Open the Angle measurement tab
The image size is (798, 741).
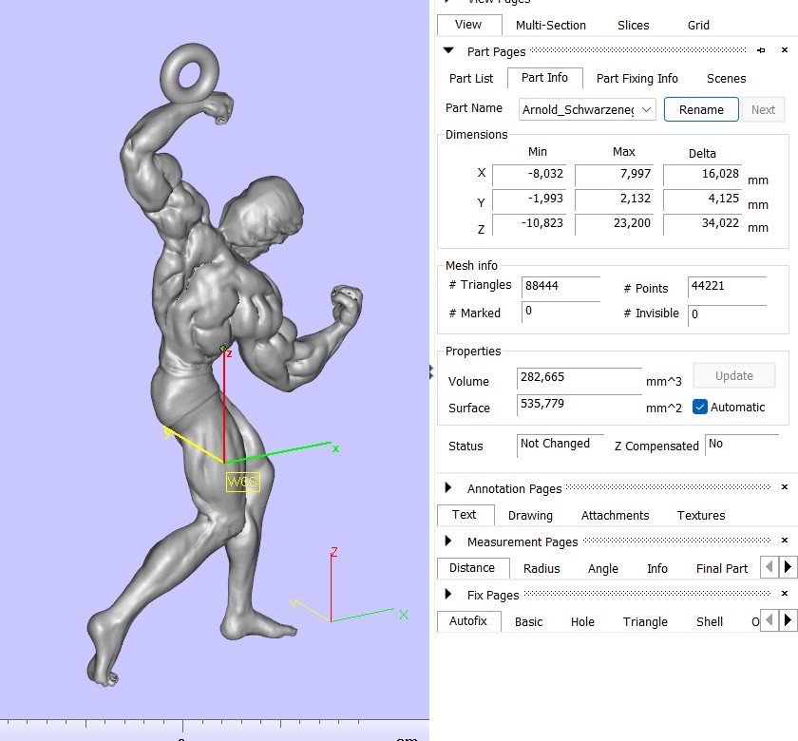tap(603, 568)
